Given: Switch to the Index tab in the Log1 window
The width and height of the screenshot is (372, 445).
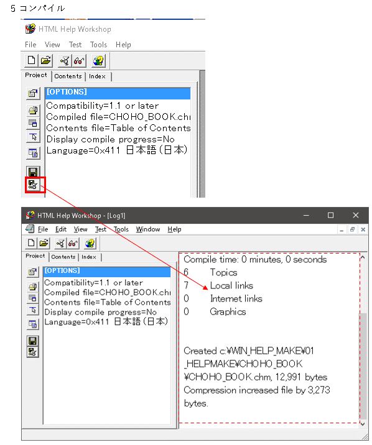Looking at the screenshot, I should point(89,257).
